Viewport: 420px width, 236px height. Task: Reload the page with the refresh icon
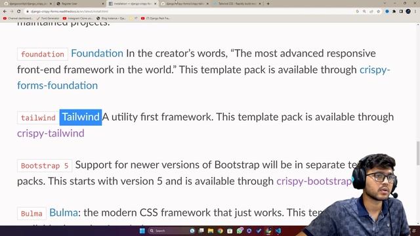point(19,12)
